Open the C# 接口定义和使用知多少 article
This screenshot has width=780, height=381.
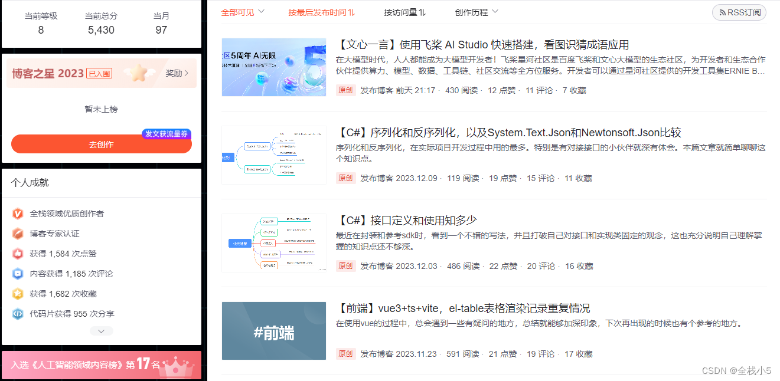point(406,221)
